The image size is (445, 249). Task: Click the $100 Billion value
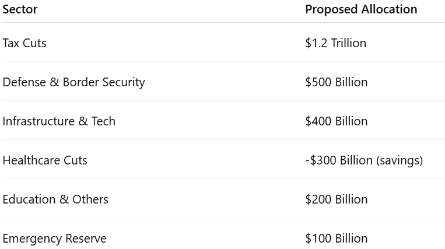[337, 239]
